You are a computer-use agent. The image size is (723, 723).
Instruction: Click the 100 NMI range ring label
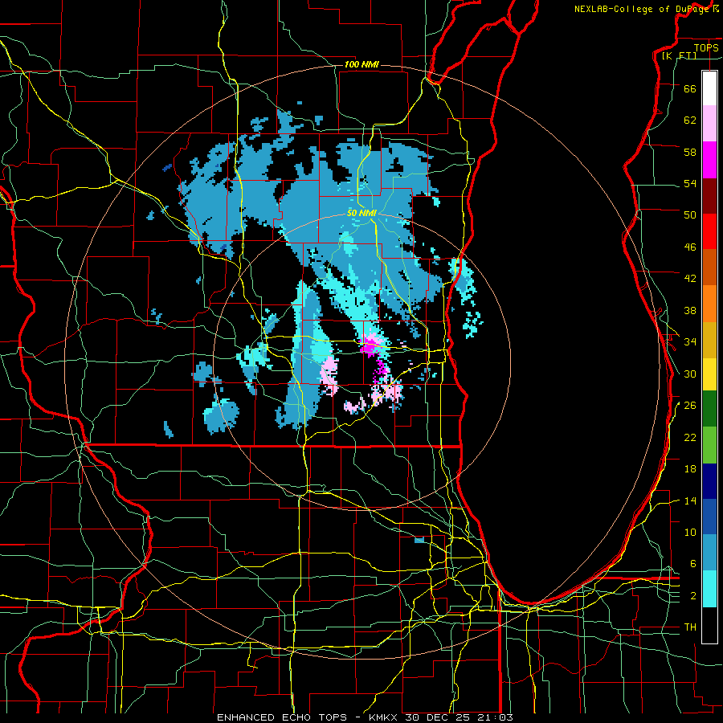click(x=361, y=64)
